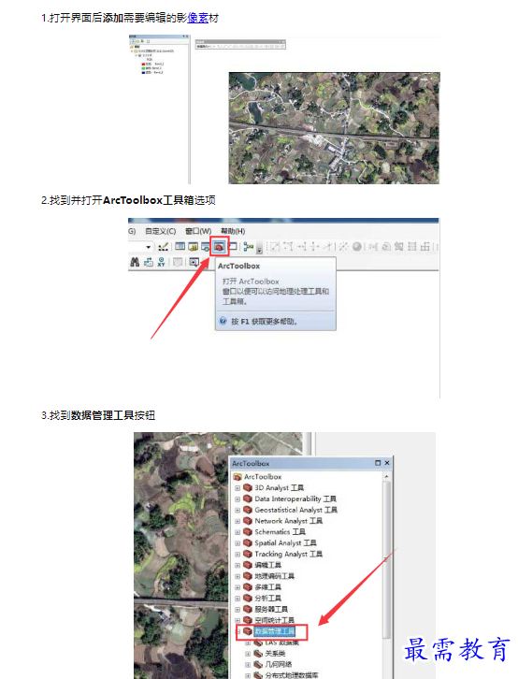
Task: Click the ArcToolbox toolbar icon
Action: [x=220, y=247]
